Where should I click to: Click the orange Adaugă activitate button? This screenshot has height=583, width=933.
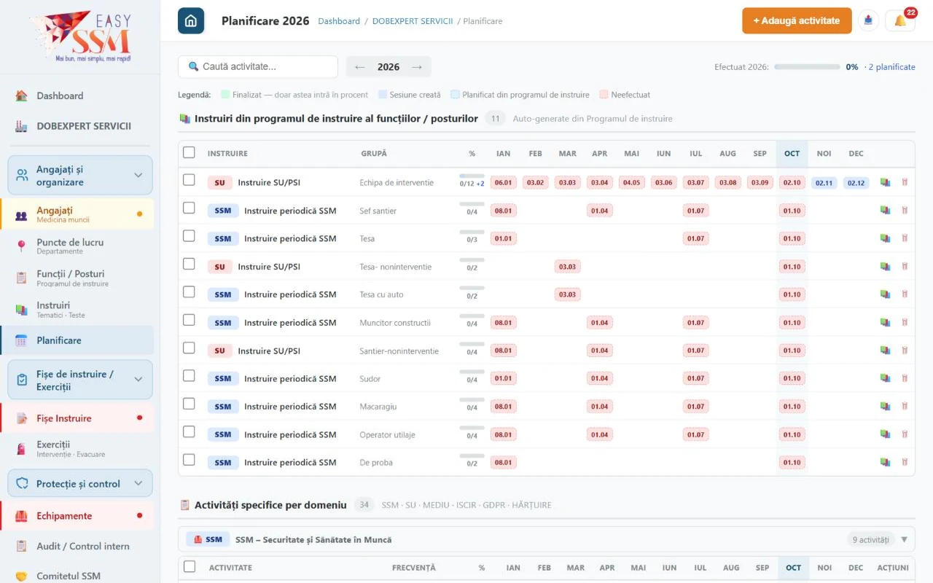[x=797, y=20]
